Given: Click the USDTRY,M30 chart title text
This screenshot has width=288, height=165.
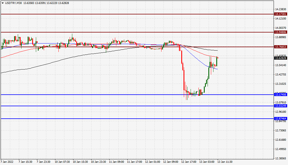Looking at the screenshot, I should tap(13, 3).
